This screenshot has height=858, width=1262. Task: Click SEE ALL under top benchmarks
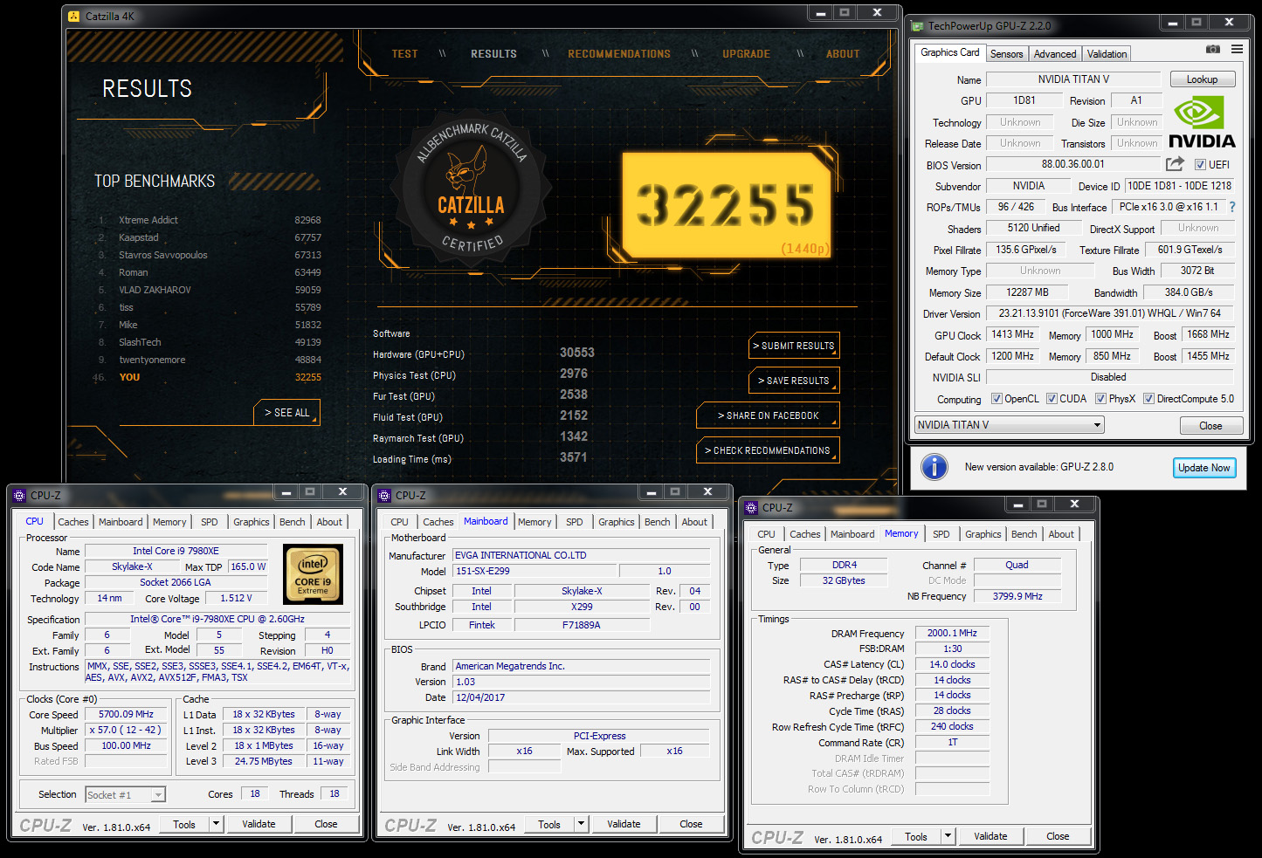pos(286,413)
